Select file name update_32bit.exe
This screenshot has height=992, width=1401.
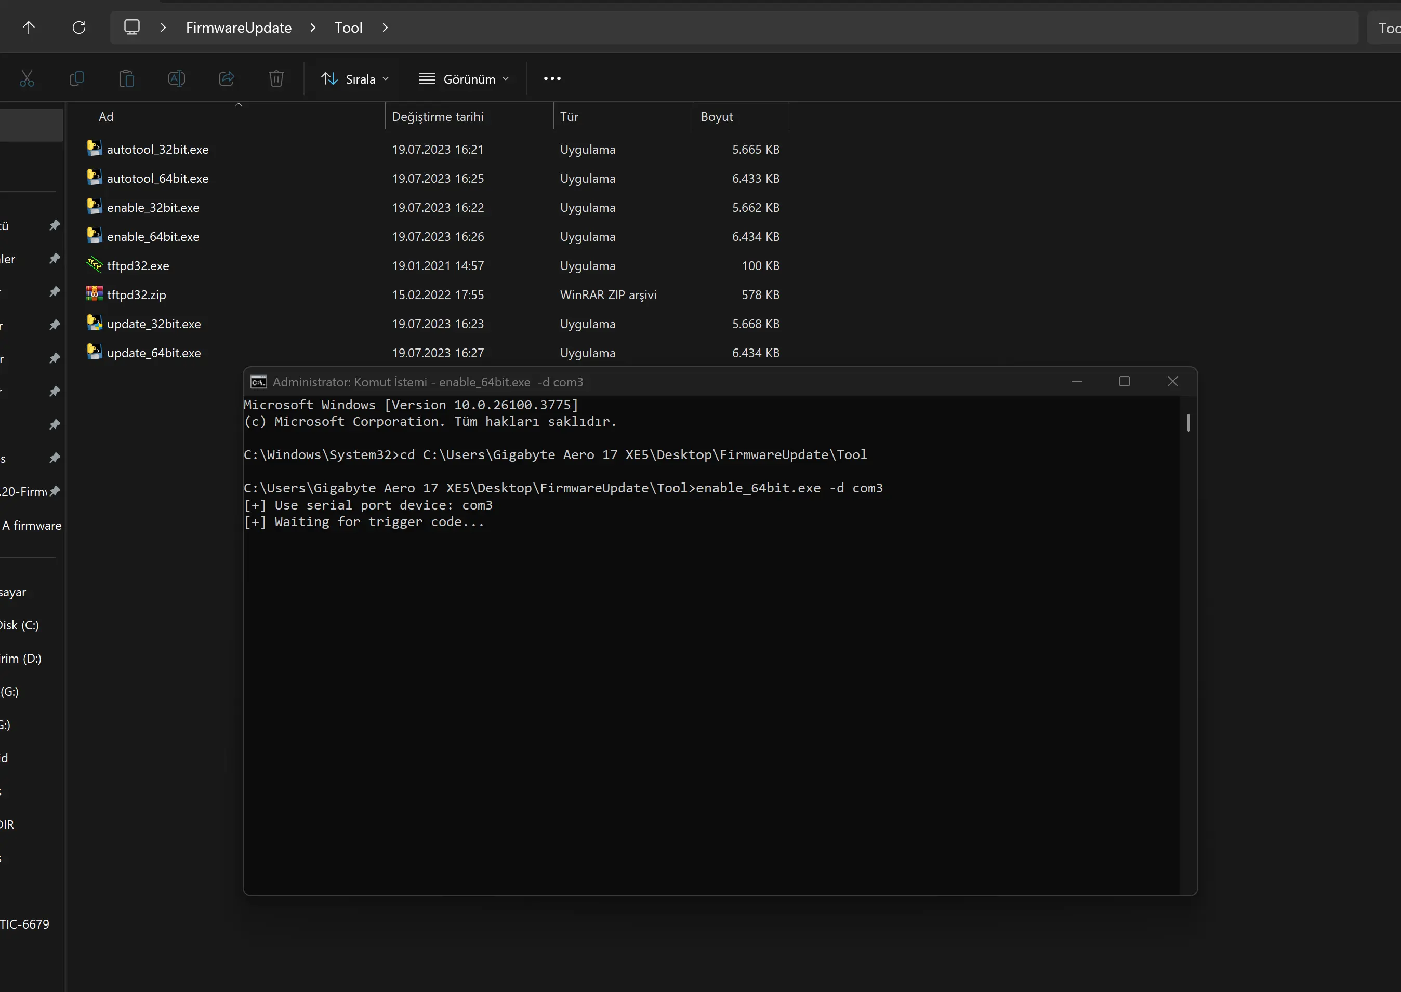click(x=154, y=325)
